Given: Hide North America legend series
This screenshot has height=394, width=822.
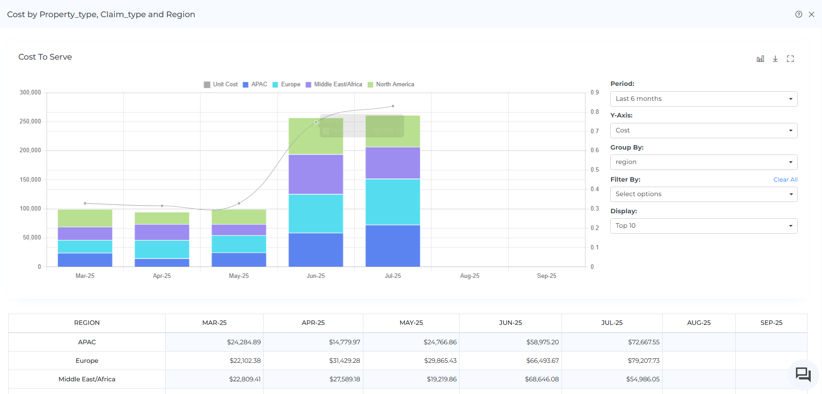Looking at the screenshot, I should (x=391, y=84).
